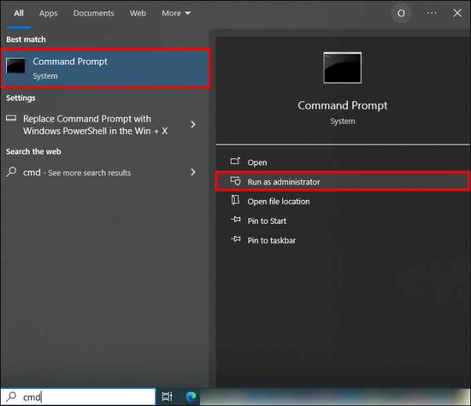Select Pin to taskbar
The width and height of the screenshot is (471, 406).
coord(342,240)
